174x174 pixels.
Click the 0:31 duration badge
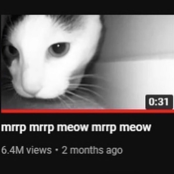tap(159, 102)
